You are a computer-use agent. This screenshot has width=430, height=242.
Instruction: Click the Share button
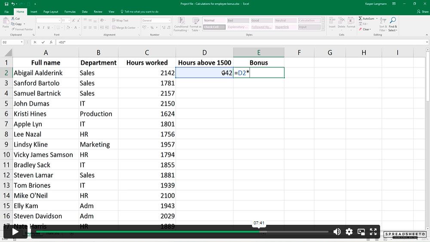[x=423, y=12]
